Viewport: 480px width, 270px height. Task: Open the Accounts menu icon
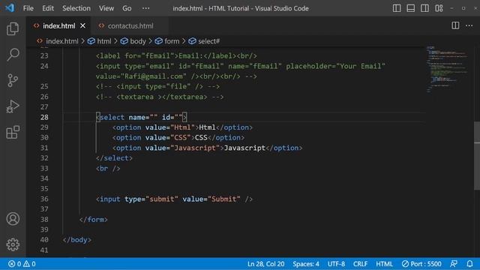click(13, 219)
